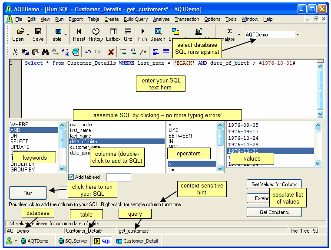
Task: Click the SQL editor scrollbar thumb
Action: click(320, 89)
